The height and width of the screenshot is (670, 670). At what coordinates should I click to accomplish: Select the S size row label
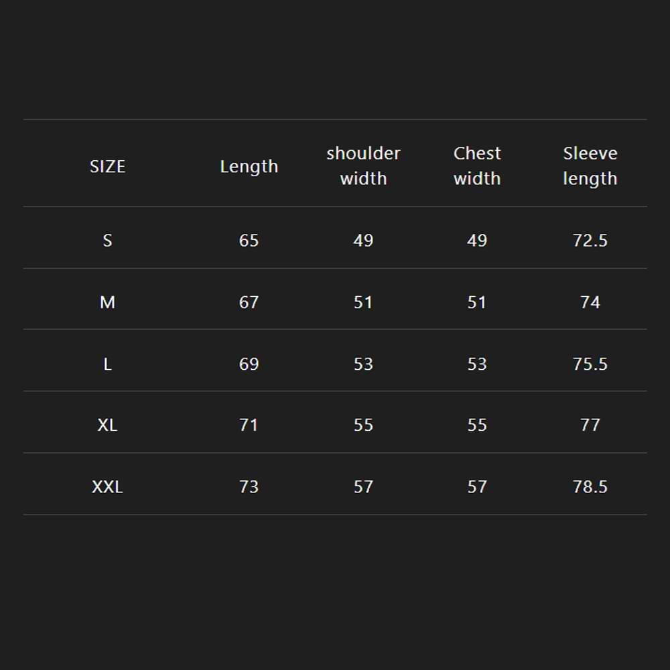[x=107, y=241]
